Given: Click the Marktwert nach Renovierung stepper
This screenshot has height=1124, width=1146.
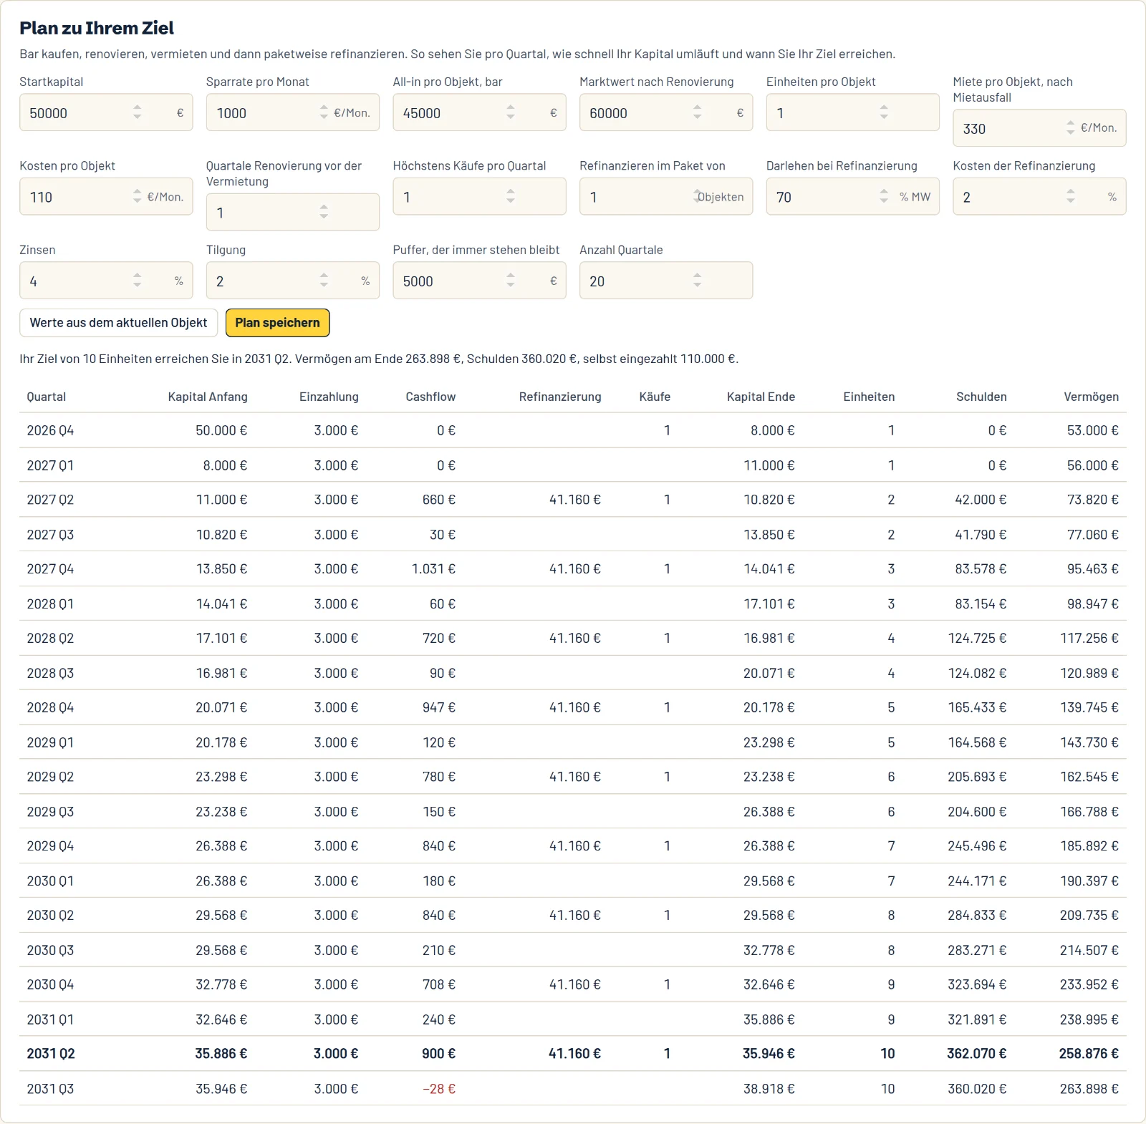Looking at the screenshot, I should click(697, 112).
